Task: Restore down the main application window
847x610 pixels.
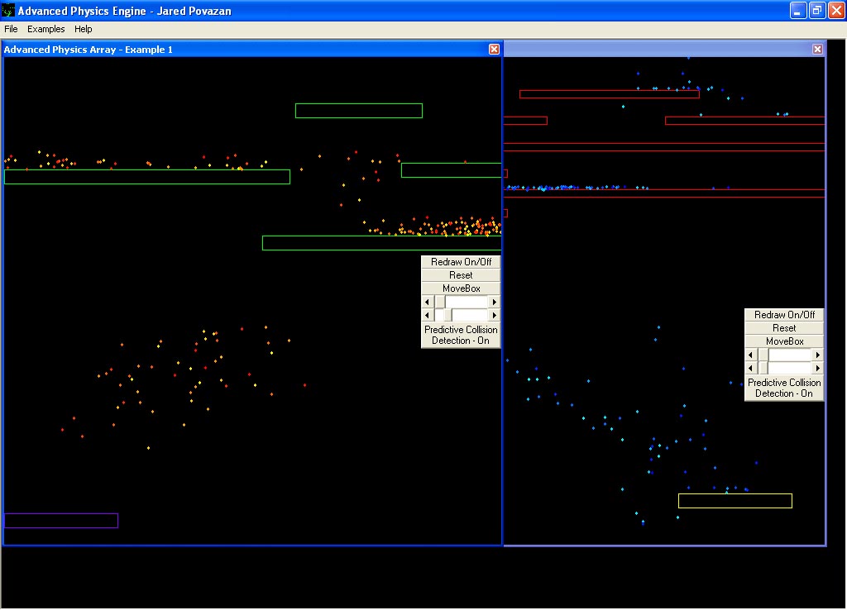Action: 816,11
